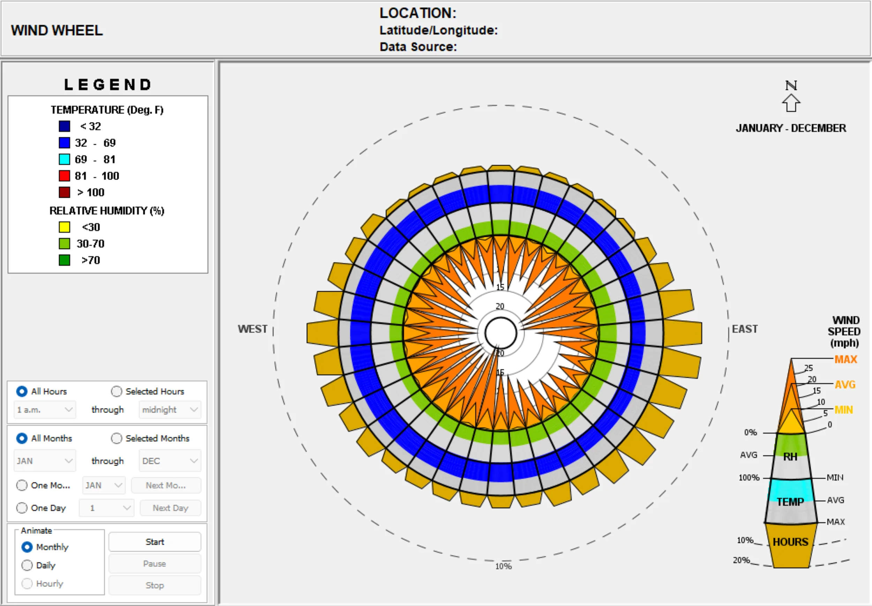The image size is (872, 606).
Task: Click the dark red >100 temperature swatch
Action: pyautogui.click(x=65, y=192)
